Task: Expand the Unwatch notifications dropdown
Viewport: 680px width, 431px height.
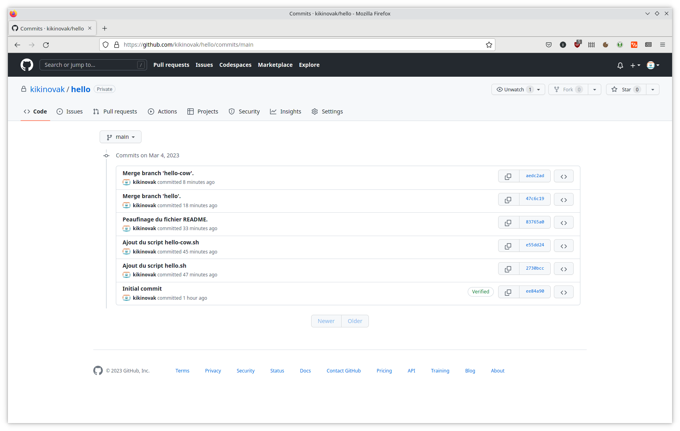Action: 518,89
